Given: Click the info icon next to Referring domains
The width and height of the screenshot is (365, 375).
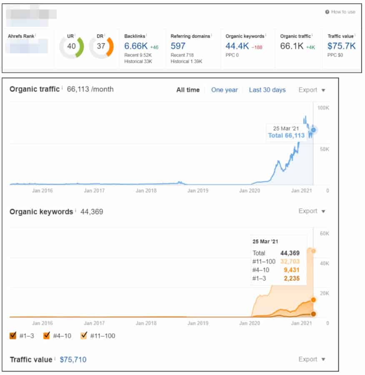Looking at the screenshot, I should (211, 35).
